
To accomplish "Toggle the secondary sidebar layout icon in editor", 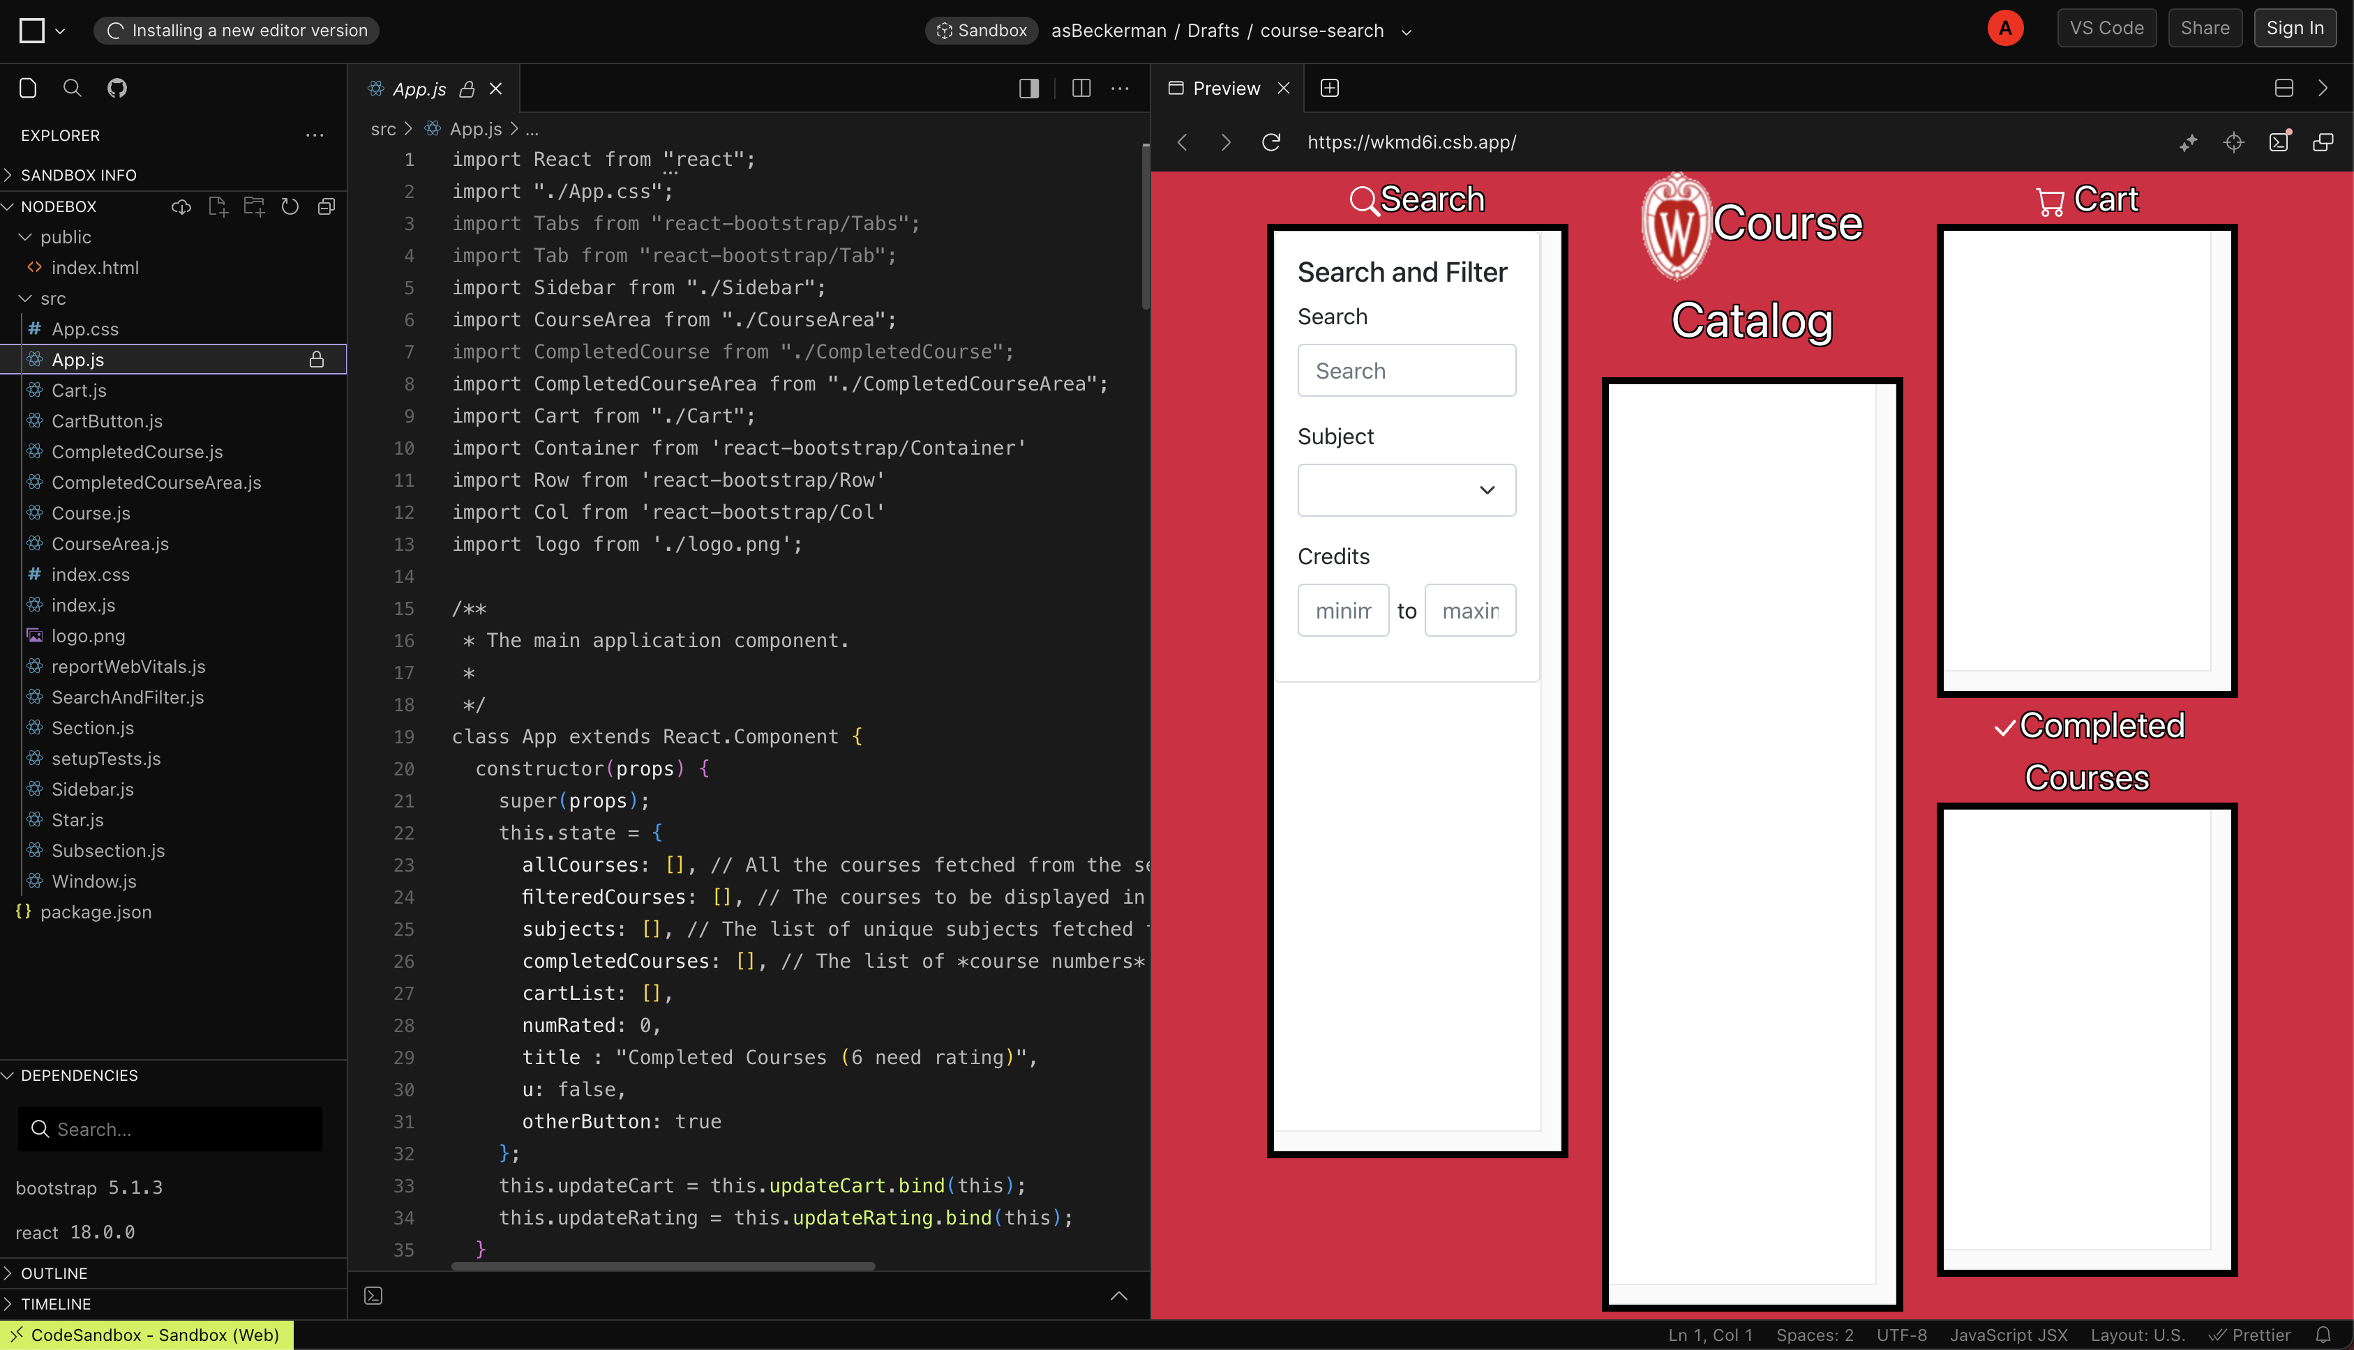I will [1028, 88].
